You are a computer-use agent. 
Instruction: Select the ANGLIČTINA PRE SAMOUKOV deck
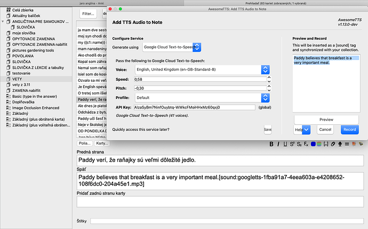[40, 22]
